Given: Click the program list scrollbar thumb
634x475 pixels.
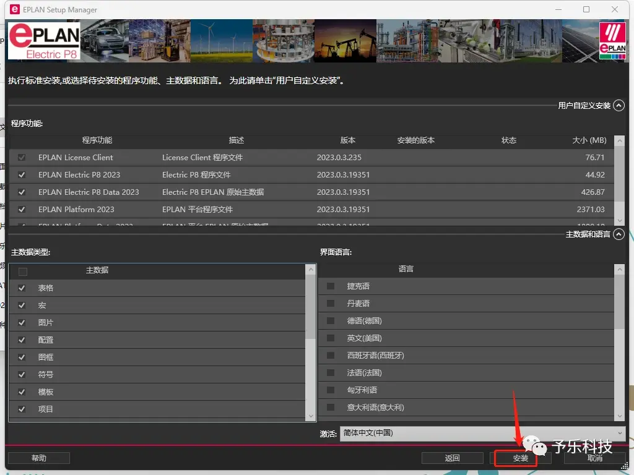Looking at the screenshot, I should [x=619, y=174].
